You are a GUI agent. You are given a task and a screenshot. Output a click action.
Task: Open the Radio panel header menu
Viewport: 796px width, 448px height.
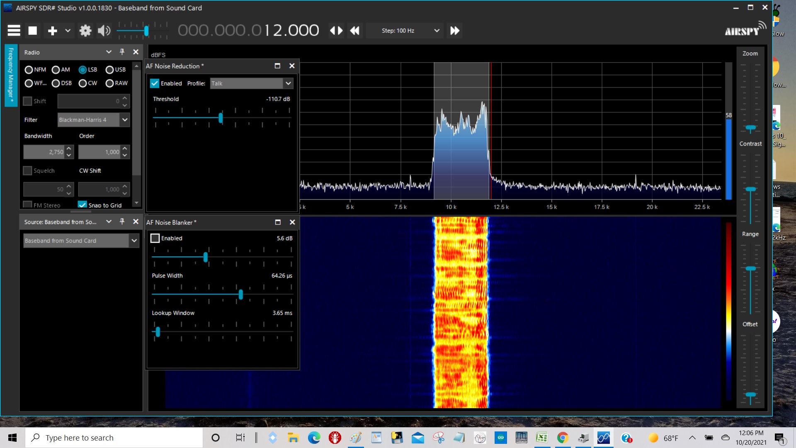click(x=109, y=52)
